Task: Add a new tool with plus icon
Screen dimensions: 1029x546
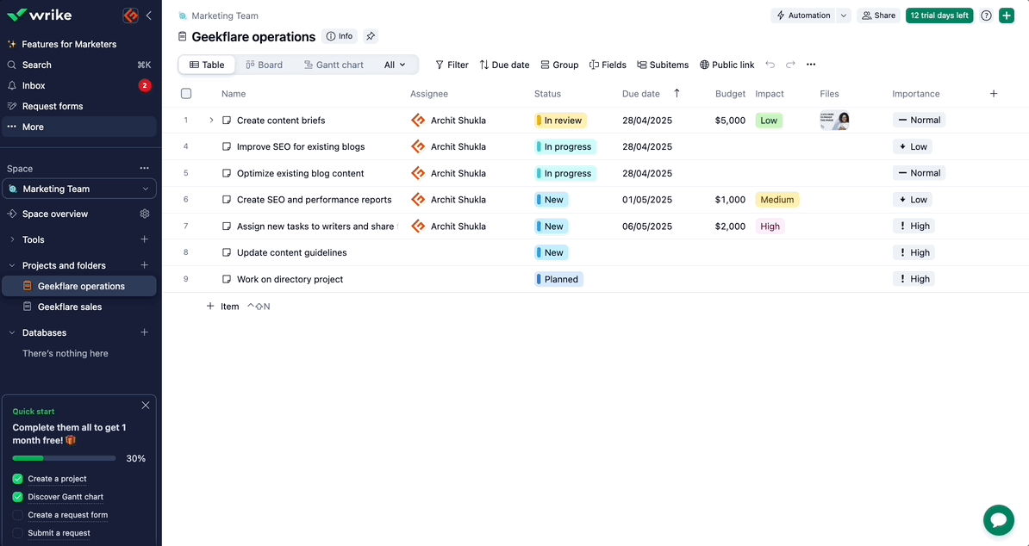Action: (145, 240)
